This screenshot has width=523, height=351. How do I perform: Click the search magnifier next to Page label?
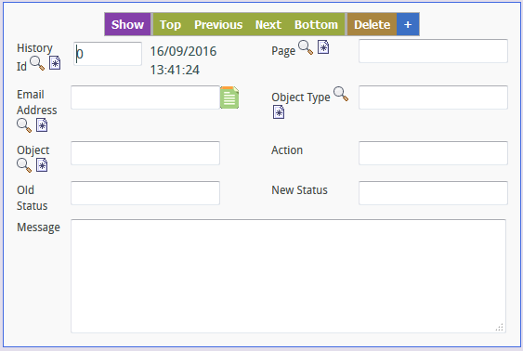[306, 47]
